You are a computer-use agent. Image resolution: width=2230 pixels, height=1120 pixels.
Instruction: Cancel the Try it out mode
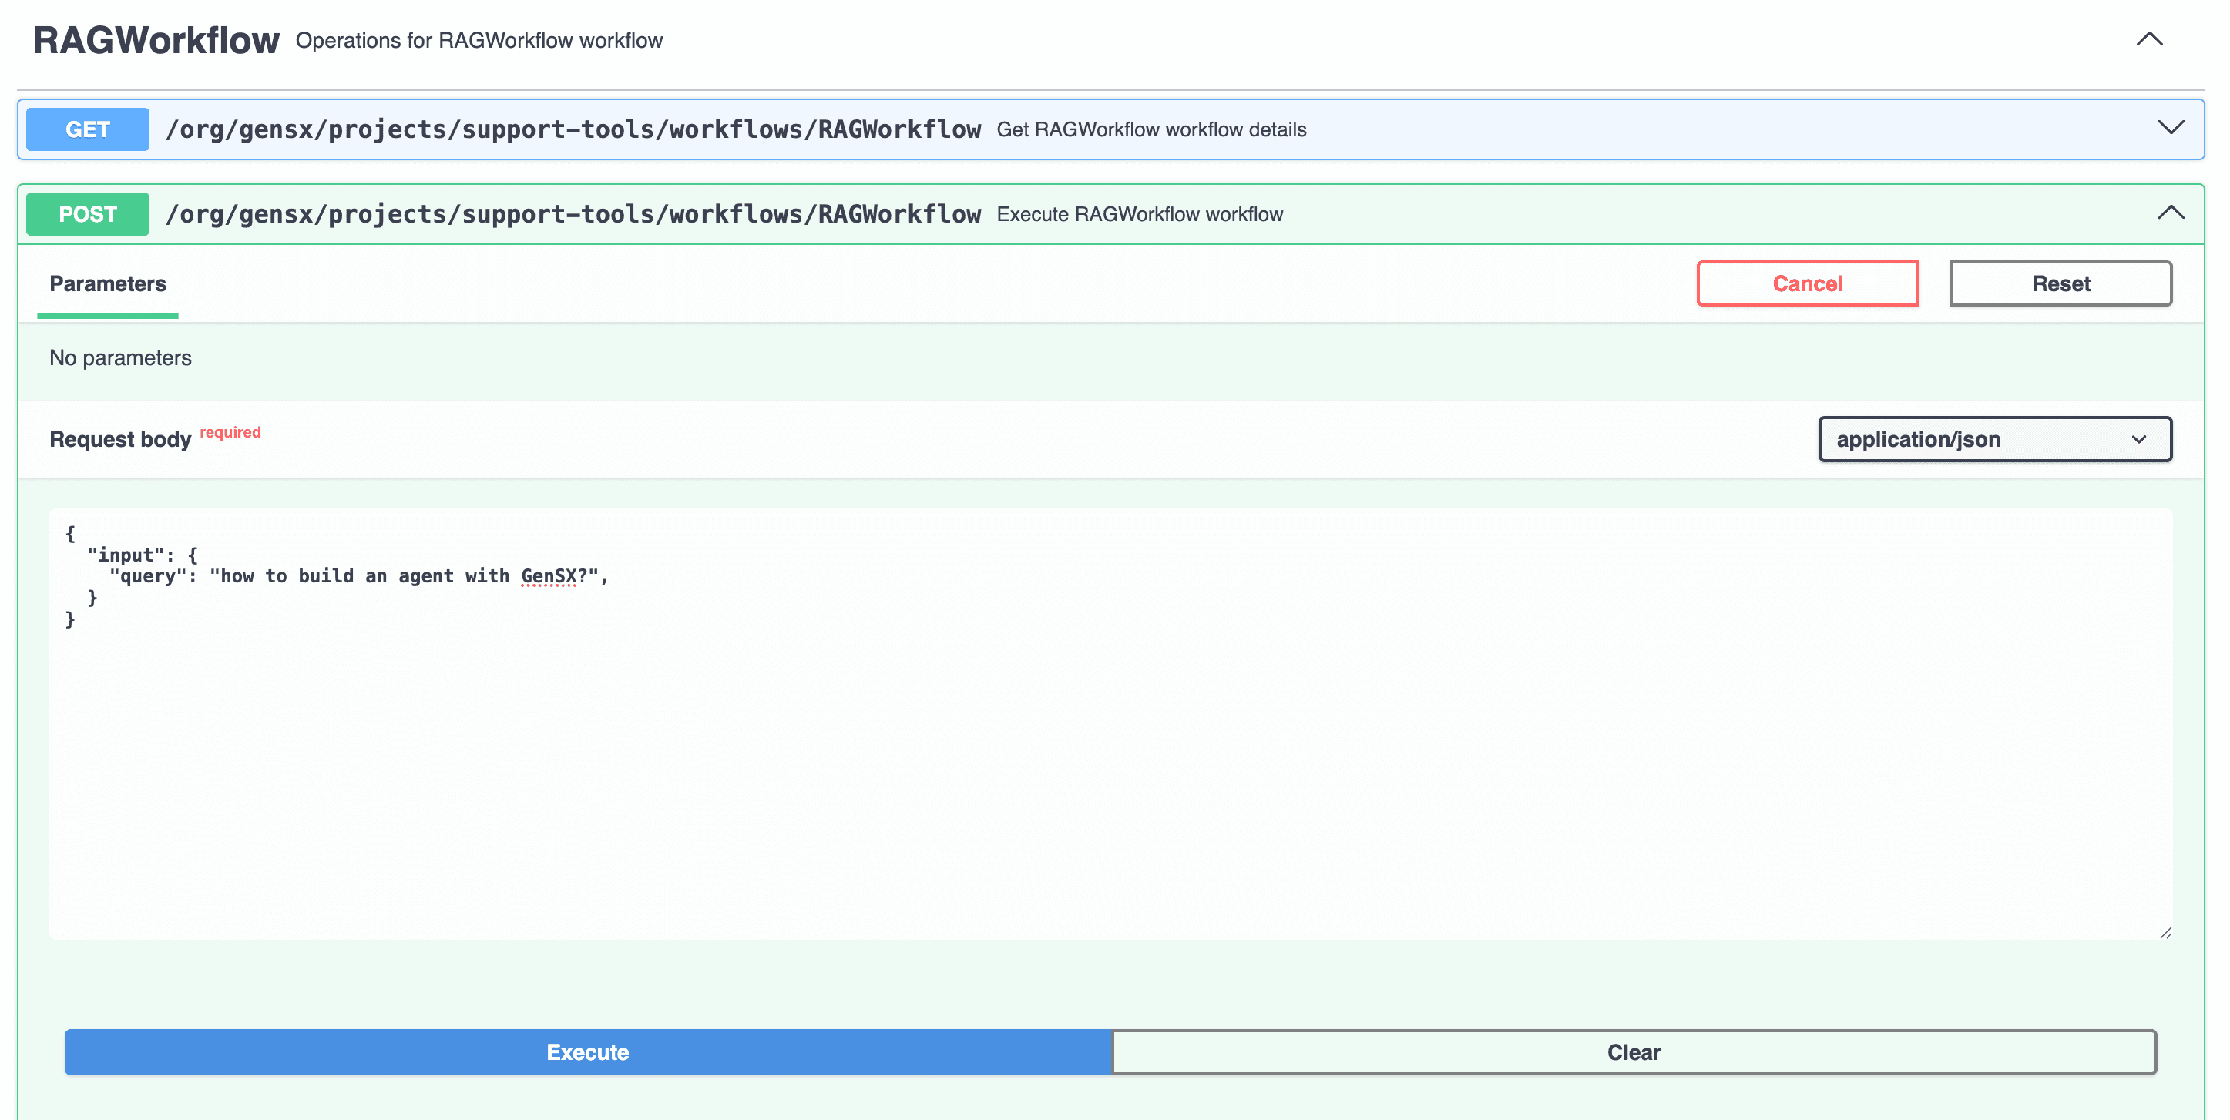[1808, 283]
